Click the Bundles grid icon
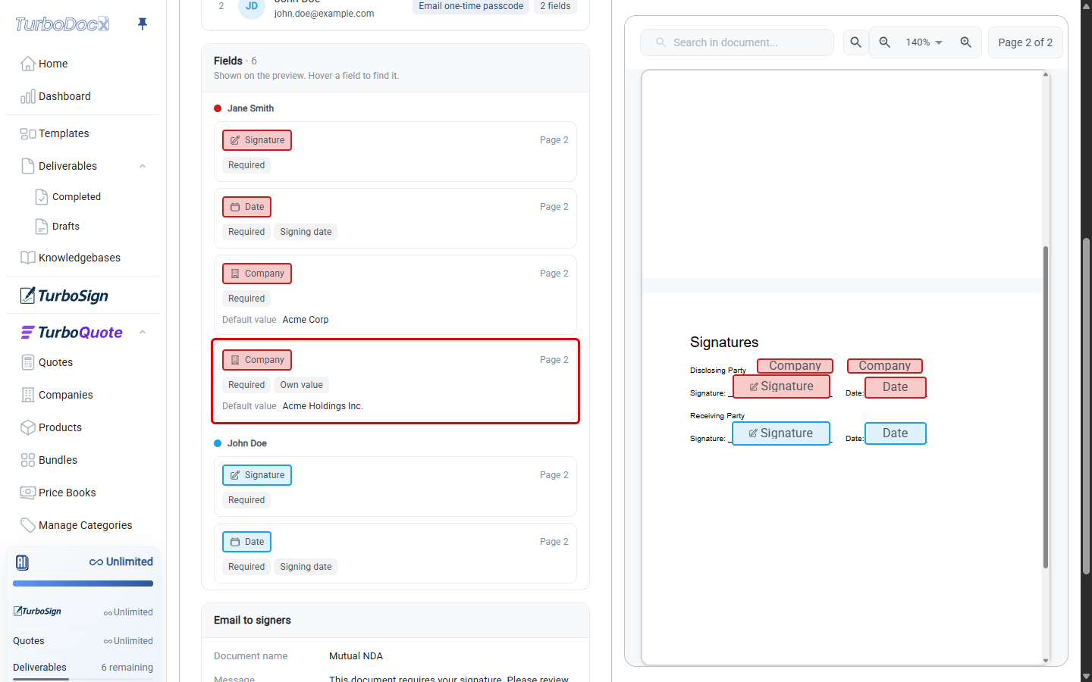This screenshot has width=1092, height=682. 28,460
